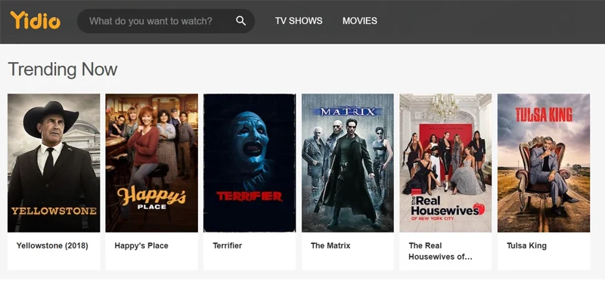605x302 pixels.
Task: Select the Real Housewives poster image
Action: 445,163
